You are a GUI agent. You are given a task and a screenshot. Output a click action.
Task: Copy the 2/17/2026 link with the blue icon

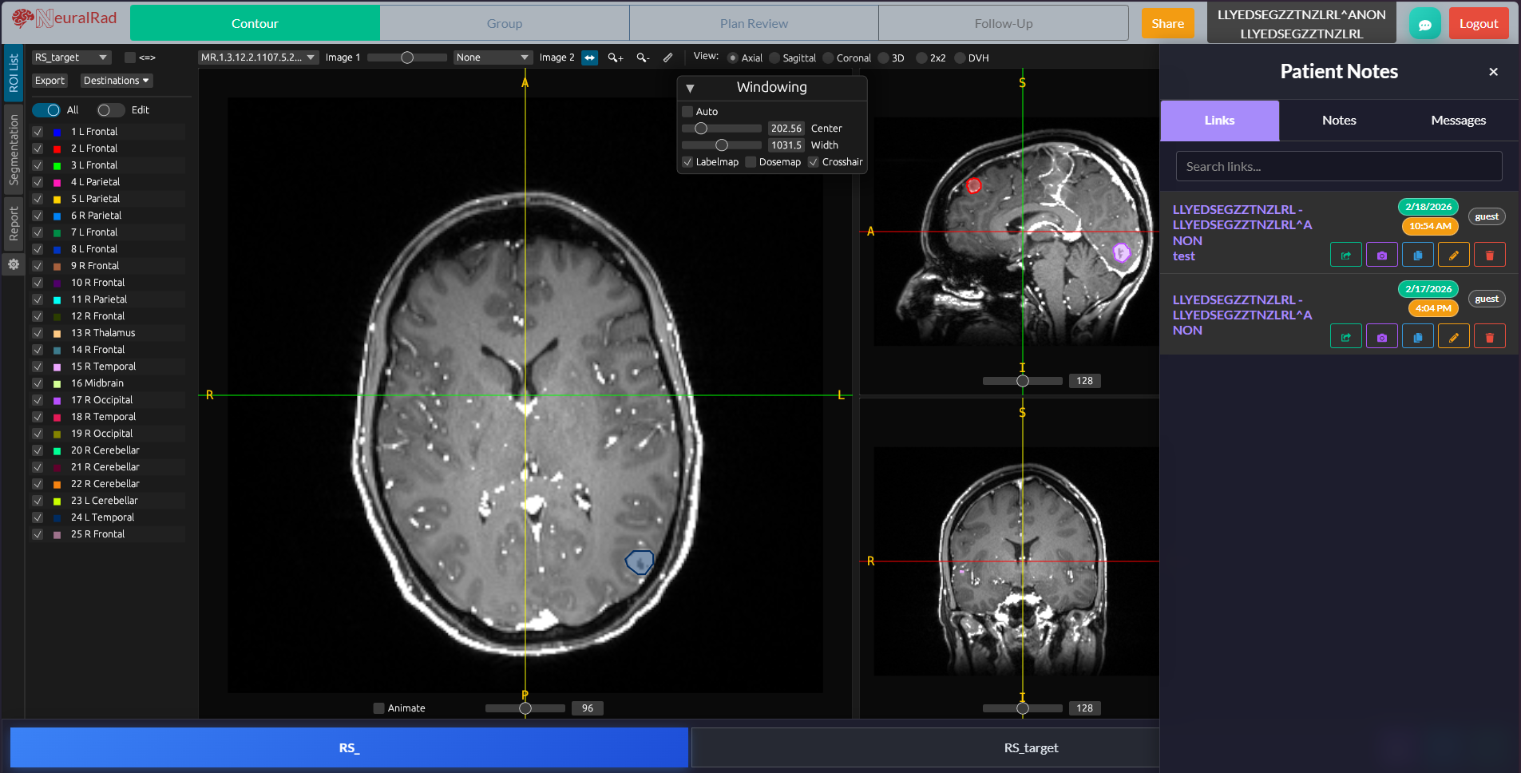click(x=1418, y=335)
